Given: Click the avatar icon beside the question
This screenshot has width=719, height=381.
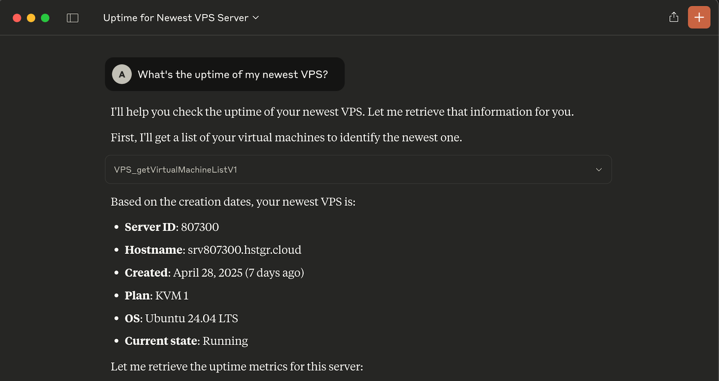Looking at the screenshot, I should click(x=122, y=74).
